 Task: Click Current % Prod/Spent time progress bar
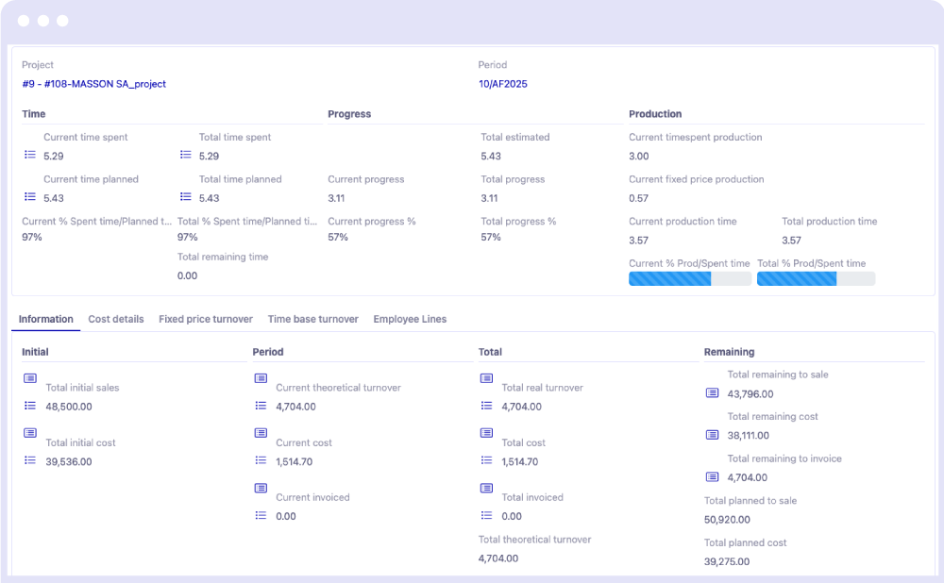tap(689, 278)
